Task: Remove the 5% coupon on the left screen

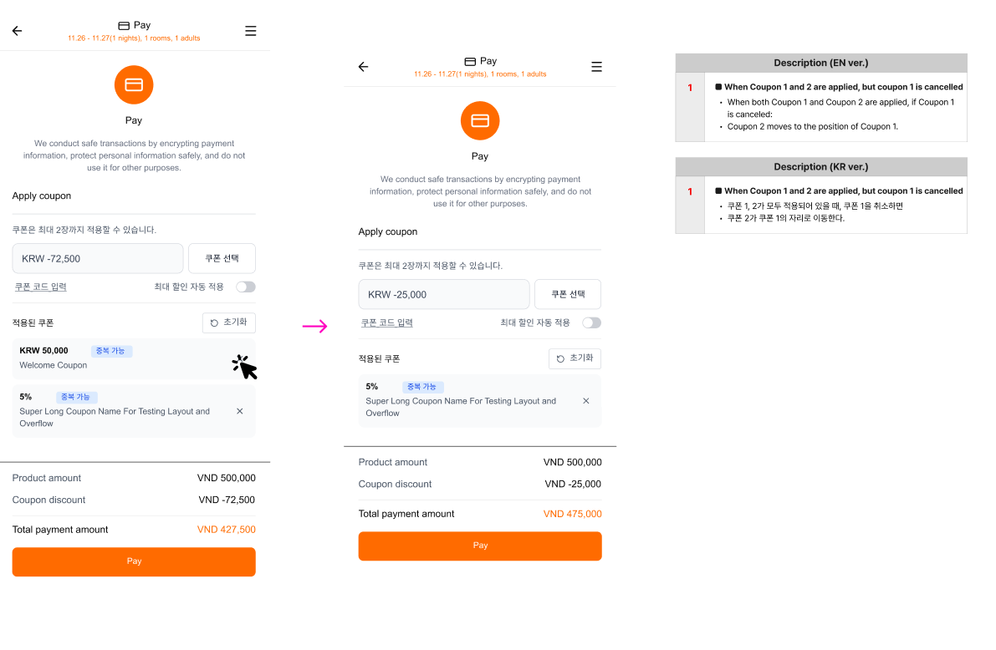Action: pos(240,411)
